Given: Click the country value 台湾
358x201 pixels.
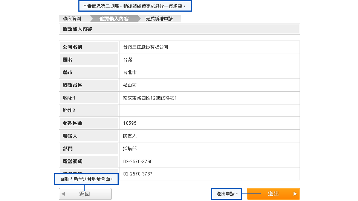Looking at the screenshot, I should [x=128, y=60].
